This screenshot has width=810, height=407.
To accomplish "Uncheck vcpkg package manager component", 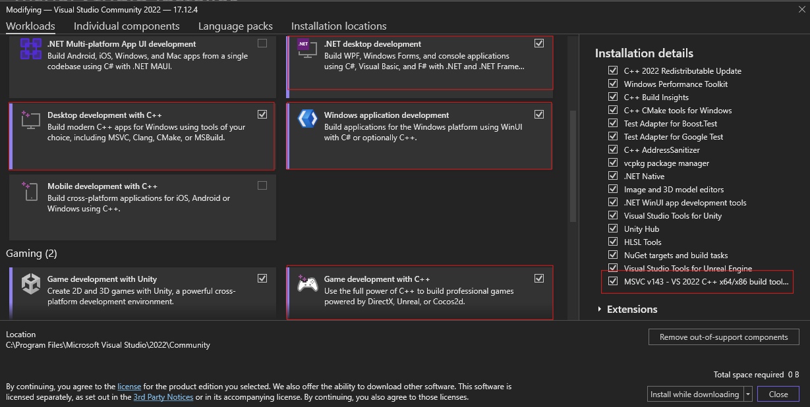I will (613, 163).
